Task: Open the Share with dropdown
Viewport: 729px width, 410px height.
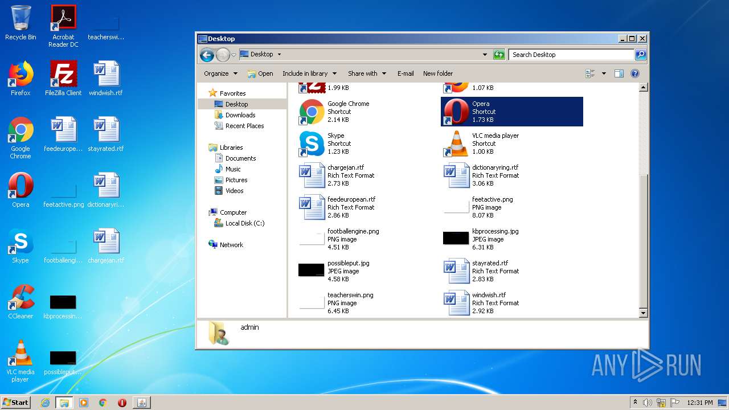Action: (367, 73)
